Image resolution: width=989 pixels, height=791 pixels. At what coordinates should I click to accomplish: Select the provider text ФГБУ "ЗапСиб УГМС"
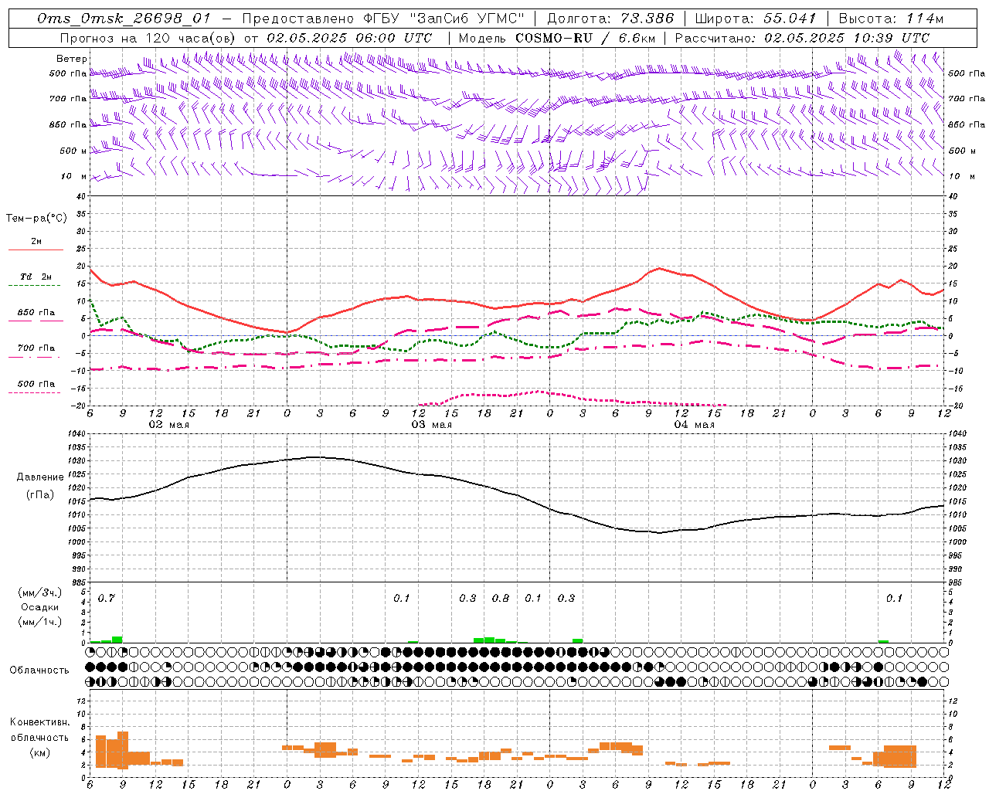444,19
